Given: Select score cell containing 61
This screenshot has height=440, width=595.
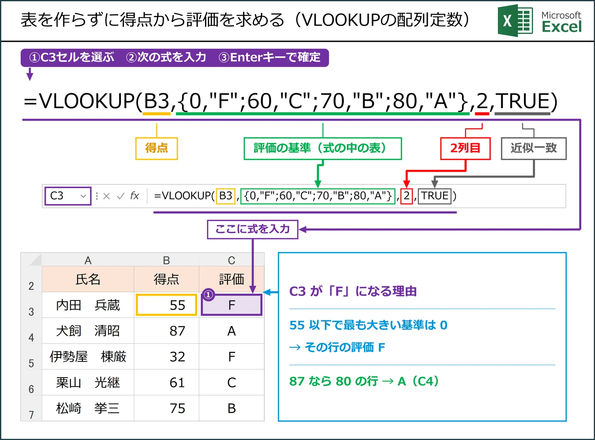Looking at the screenshot, I should click(167, 383).
